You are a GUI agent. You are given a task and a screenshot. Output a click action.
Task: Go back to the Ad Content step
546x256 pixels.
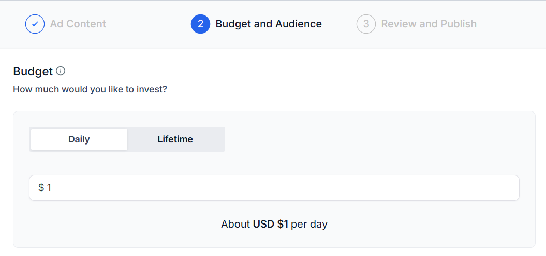point(78,24)
